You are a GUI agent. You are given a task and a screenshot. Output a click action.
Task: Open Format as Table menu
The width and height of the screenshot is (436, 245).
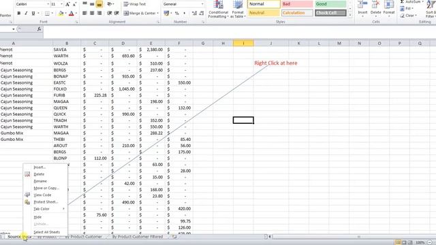pos(238,9)
